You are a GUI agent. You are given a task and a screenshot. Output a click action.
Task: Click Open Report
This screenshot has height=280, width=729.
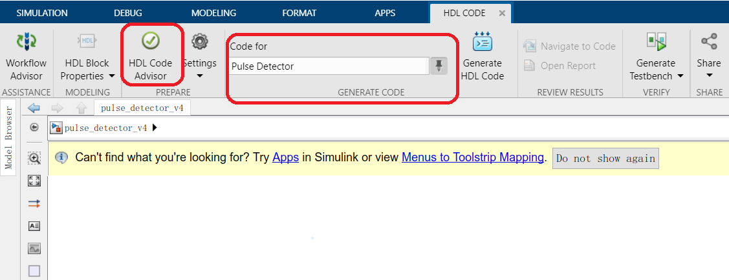click(560, 66)
